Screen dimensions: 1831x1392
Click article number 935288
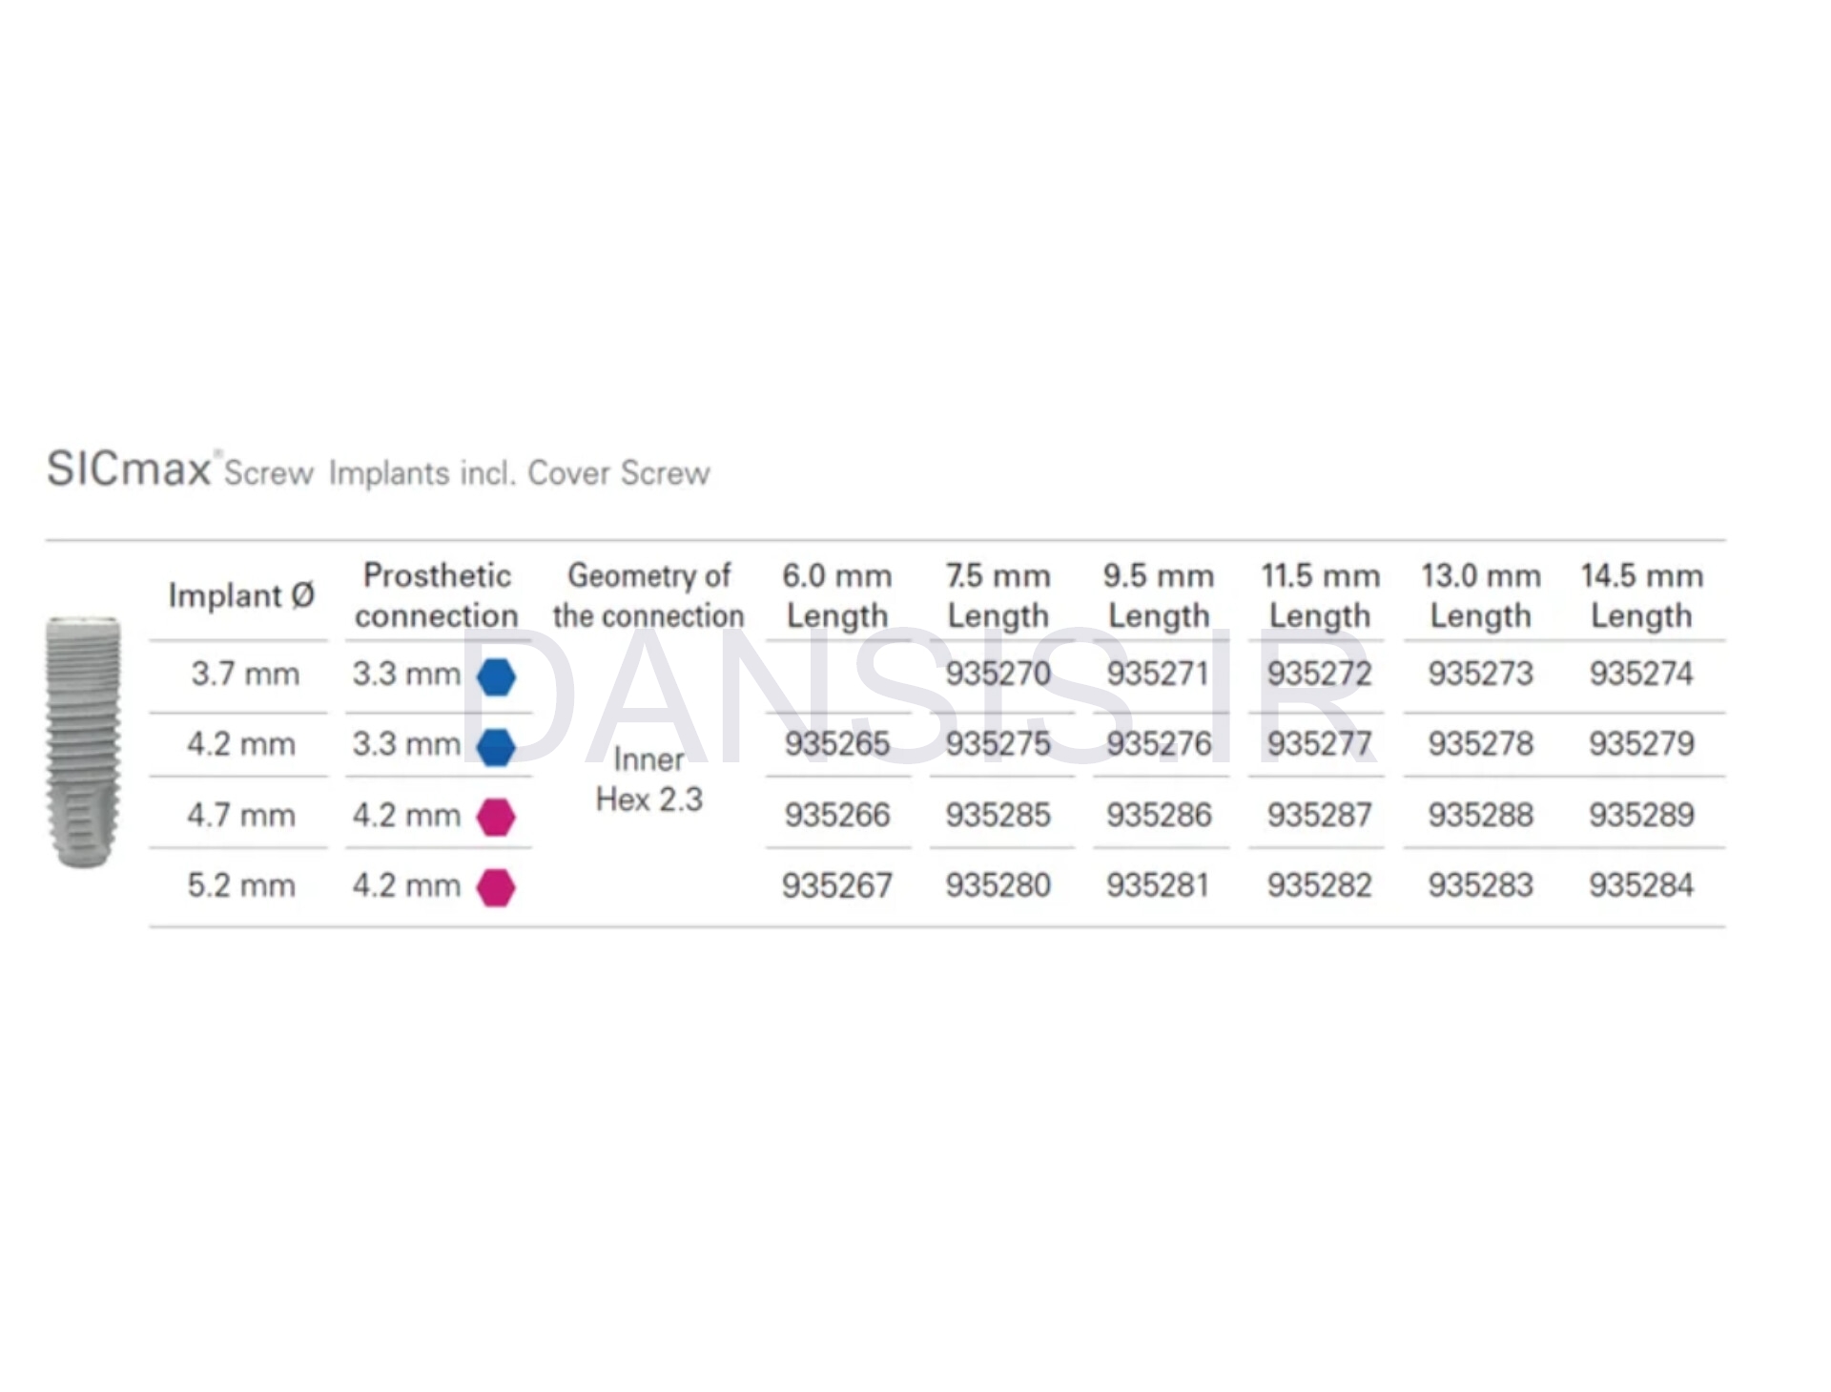click(1480, 815)
